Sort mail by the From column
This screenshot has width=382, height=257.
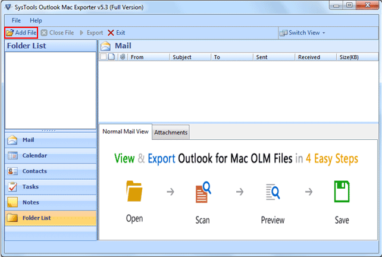(148, 57)
